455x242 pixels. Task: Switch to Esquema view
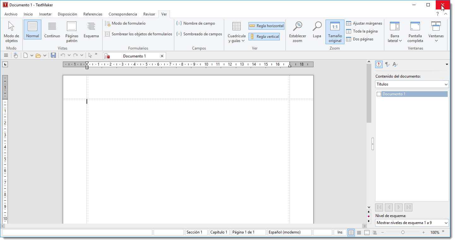coord(91,30)
